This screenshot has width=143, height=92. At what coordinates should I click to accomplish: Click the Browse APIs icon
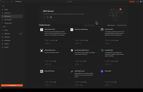click(x=3, y=13)
